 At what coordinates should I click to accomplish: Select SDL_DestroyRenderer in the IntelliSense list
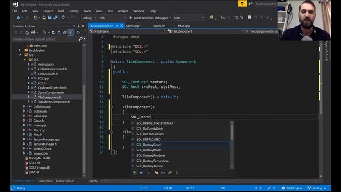pos(151,156)
